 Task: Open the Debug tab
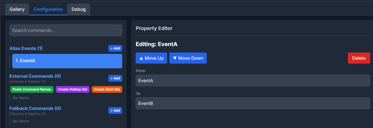pyautogui.click(x=79, y=9)
